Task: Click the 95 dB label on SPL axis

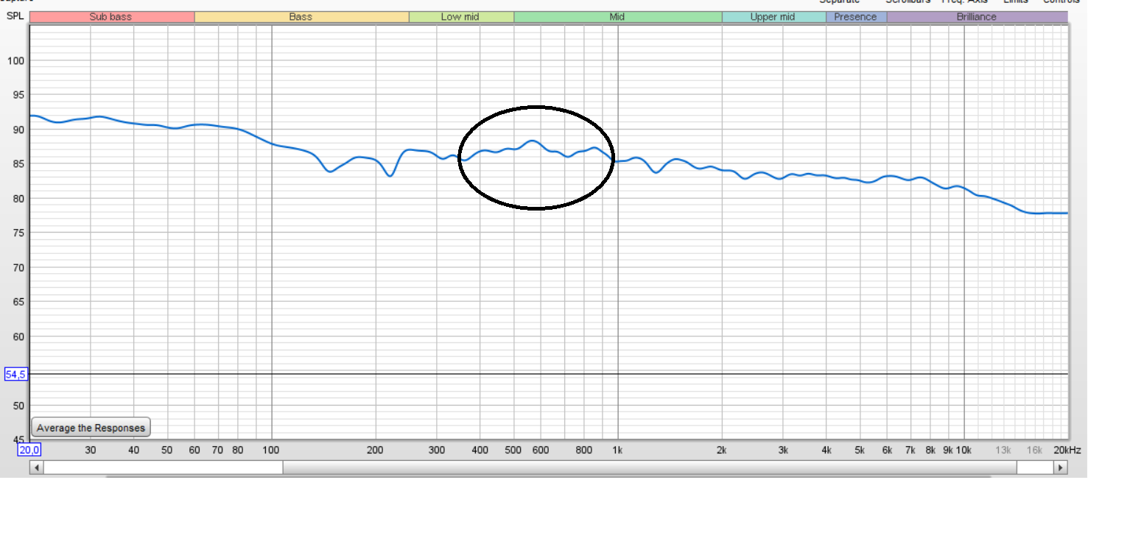Action: 18,95
